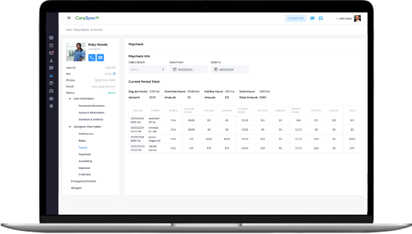Open the chat messages icon in header
Viewport: 412px width, 234px height.
[312, 18]
